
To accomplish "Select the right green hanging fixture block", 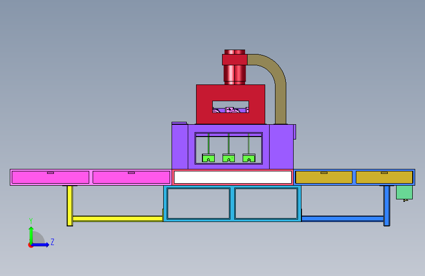I will point(249,158).
